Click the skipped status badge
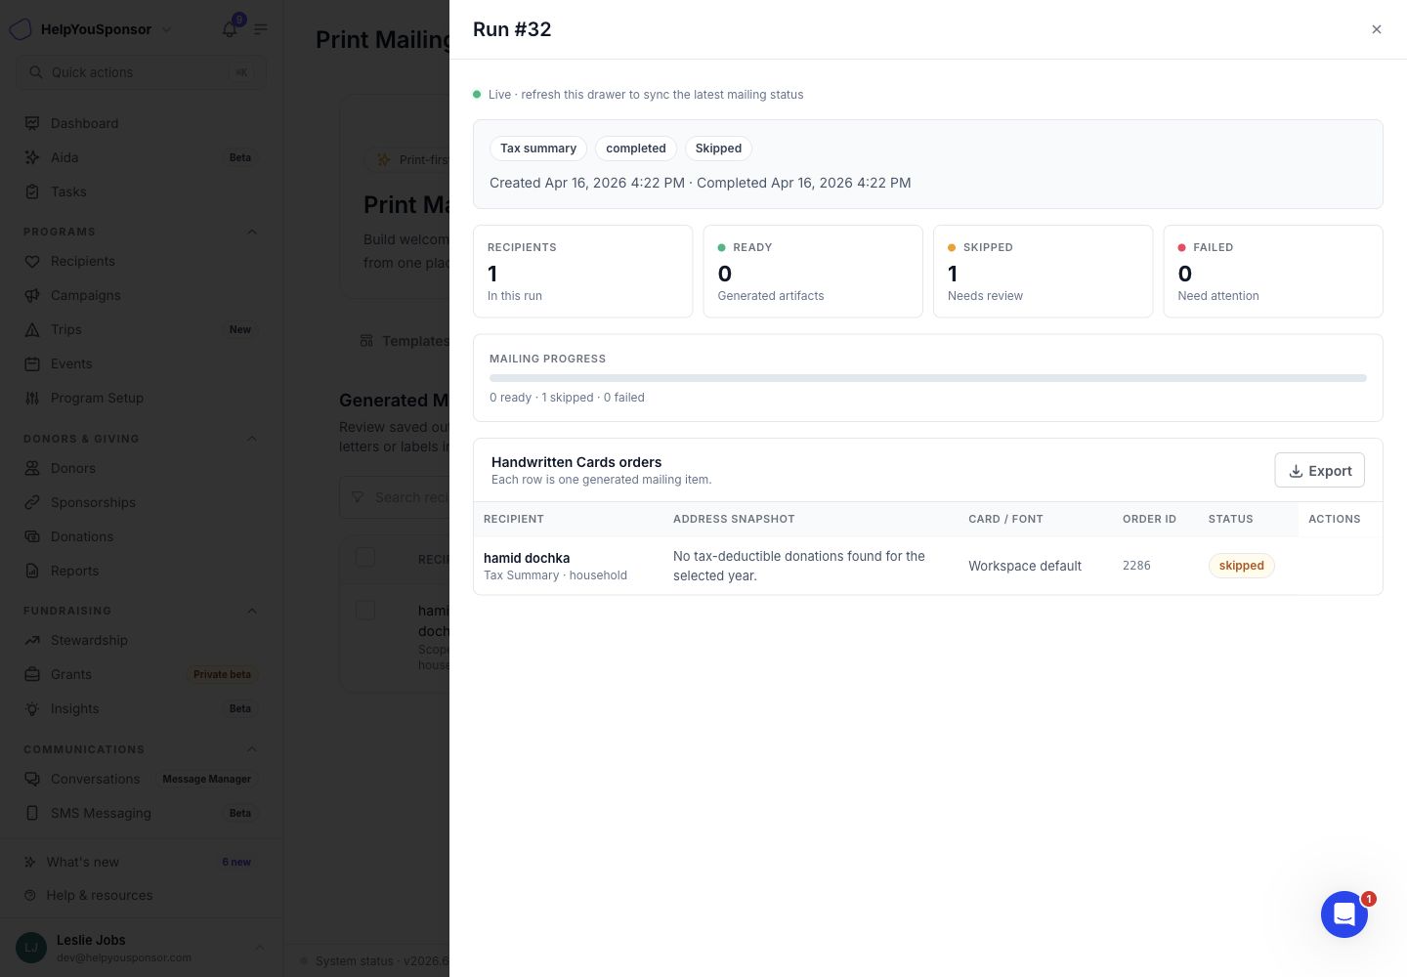 (x=1242, y=566)
